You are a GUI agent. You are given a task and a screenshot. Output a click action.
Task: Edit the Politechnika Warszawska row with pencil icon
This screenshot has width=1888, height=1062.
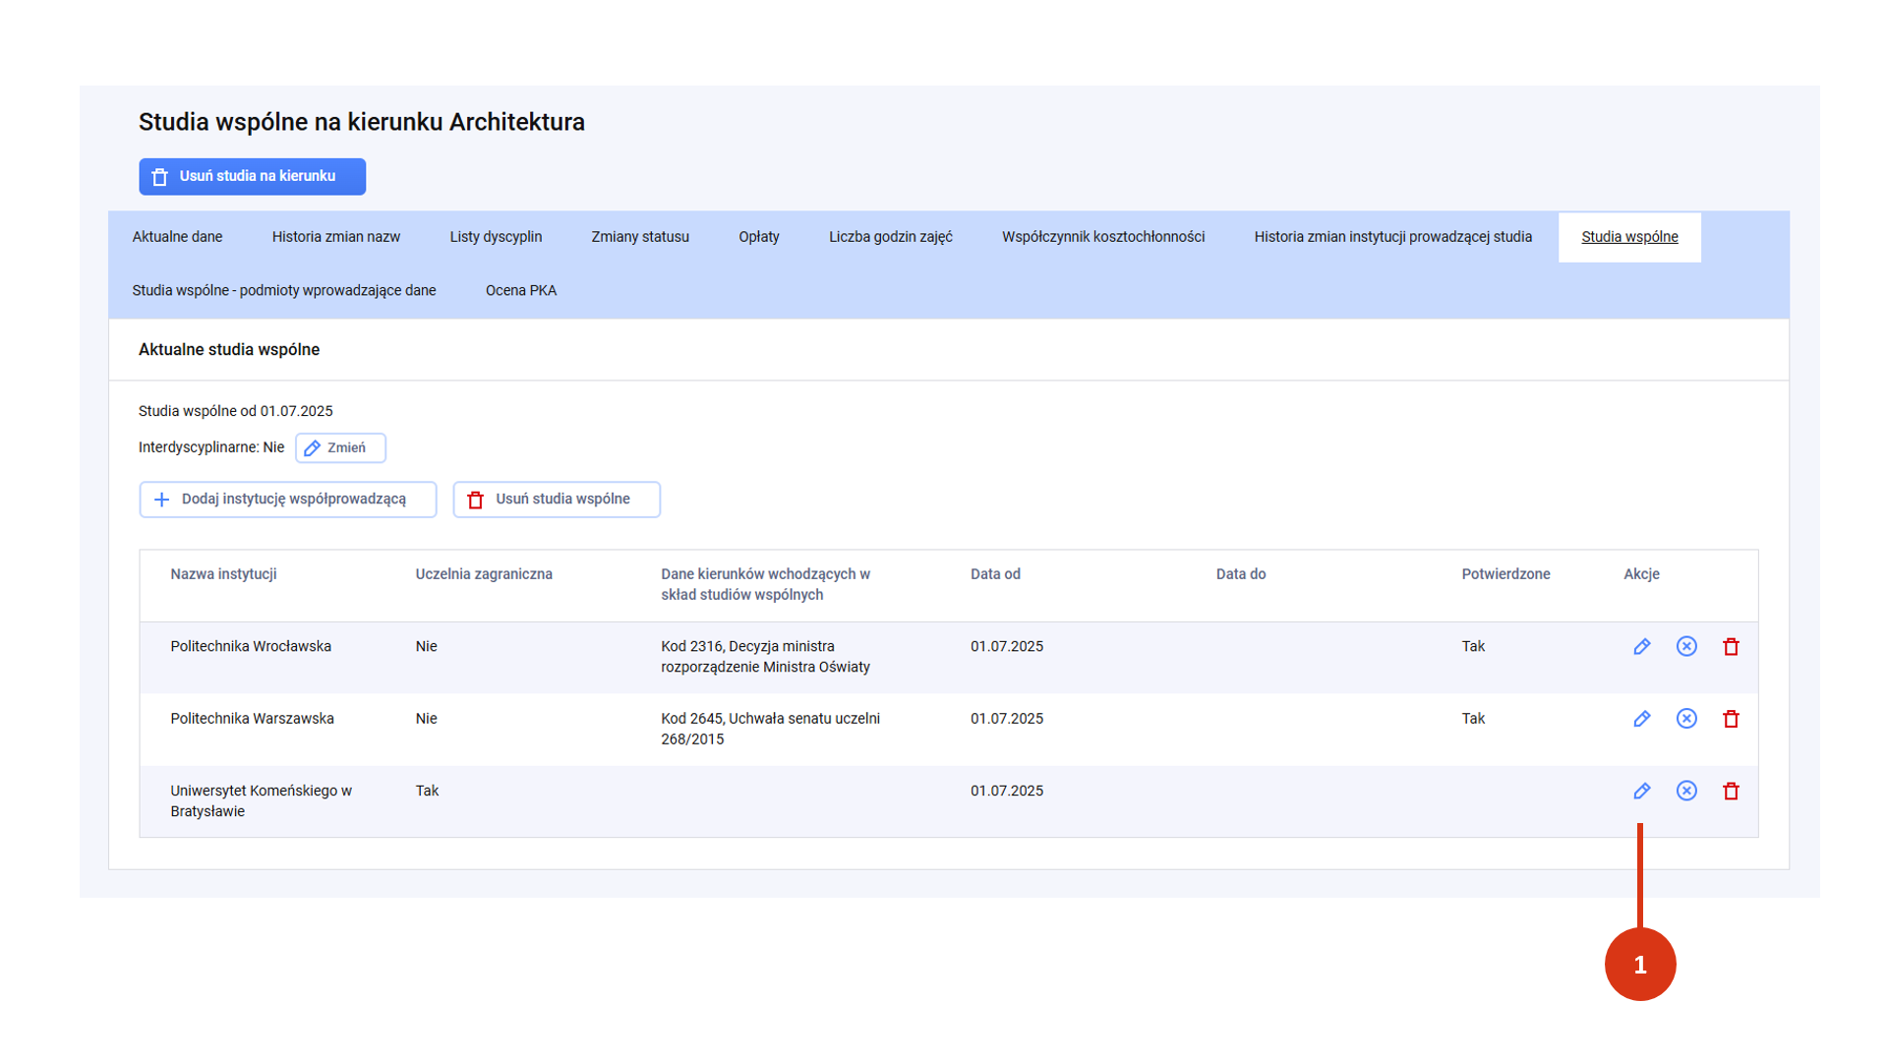[x=1641, y=719]
